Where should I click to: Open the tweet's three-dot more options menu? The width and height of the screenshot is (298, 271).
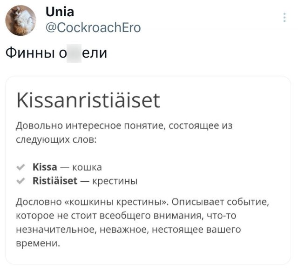click(285, 18)
